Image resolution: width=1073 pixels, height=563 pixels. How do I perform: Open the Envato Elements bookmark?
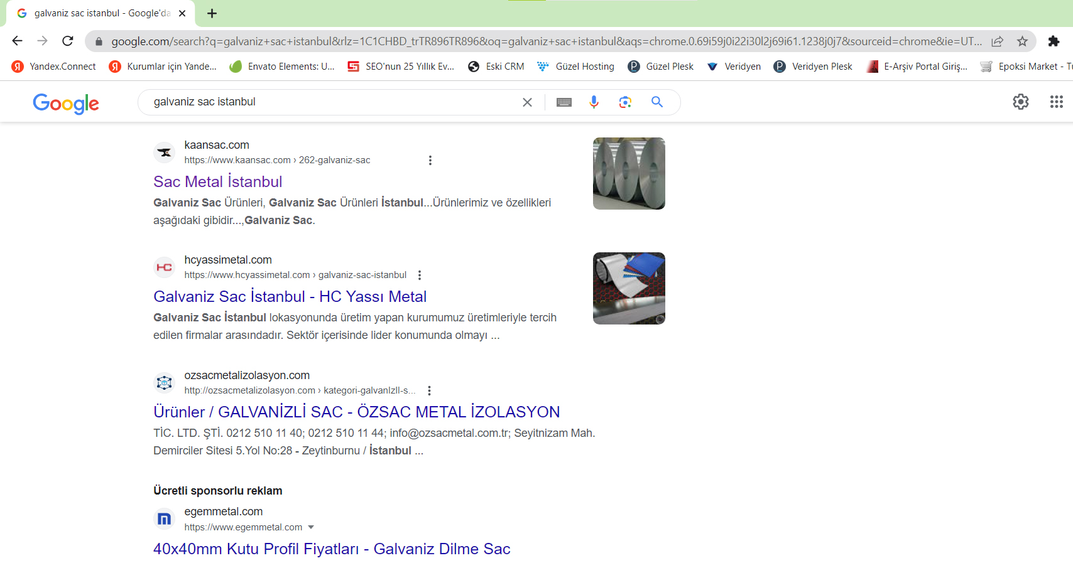(x=282, y=67)
